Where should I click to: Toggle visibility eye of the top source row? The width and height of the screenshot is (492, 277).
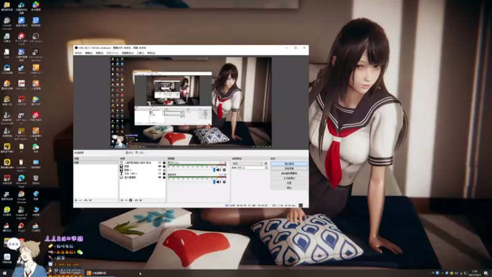click(159, 163)
